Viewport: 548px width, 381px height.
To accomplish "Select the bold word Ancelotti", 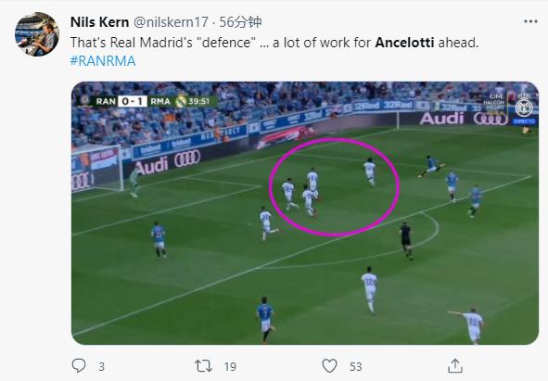I will pos(404,43).
